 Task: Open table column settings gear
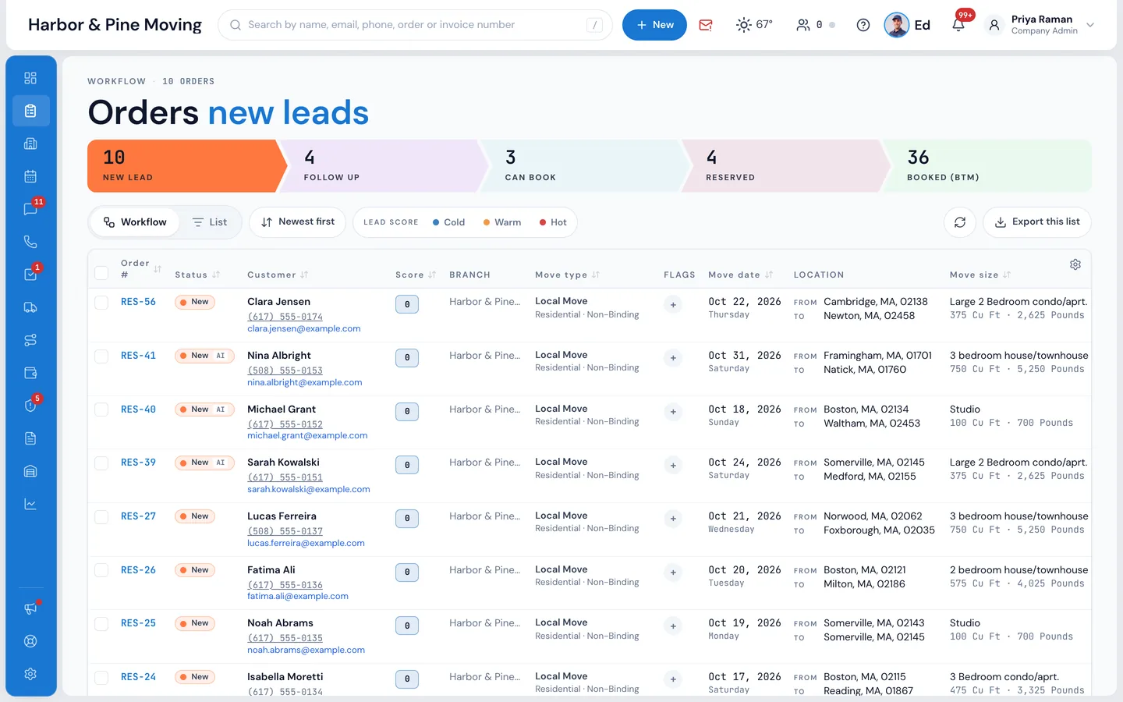[1075, 264]
